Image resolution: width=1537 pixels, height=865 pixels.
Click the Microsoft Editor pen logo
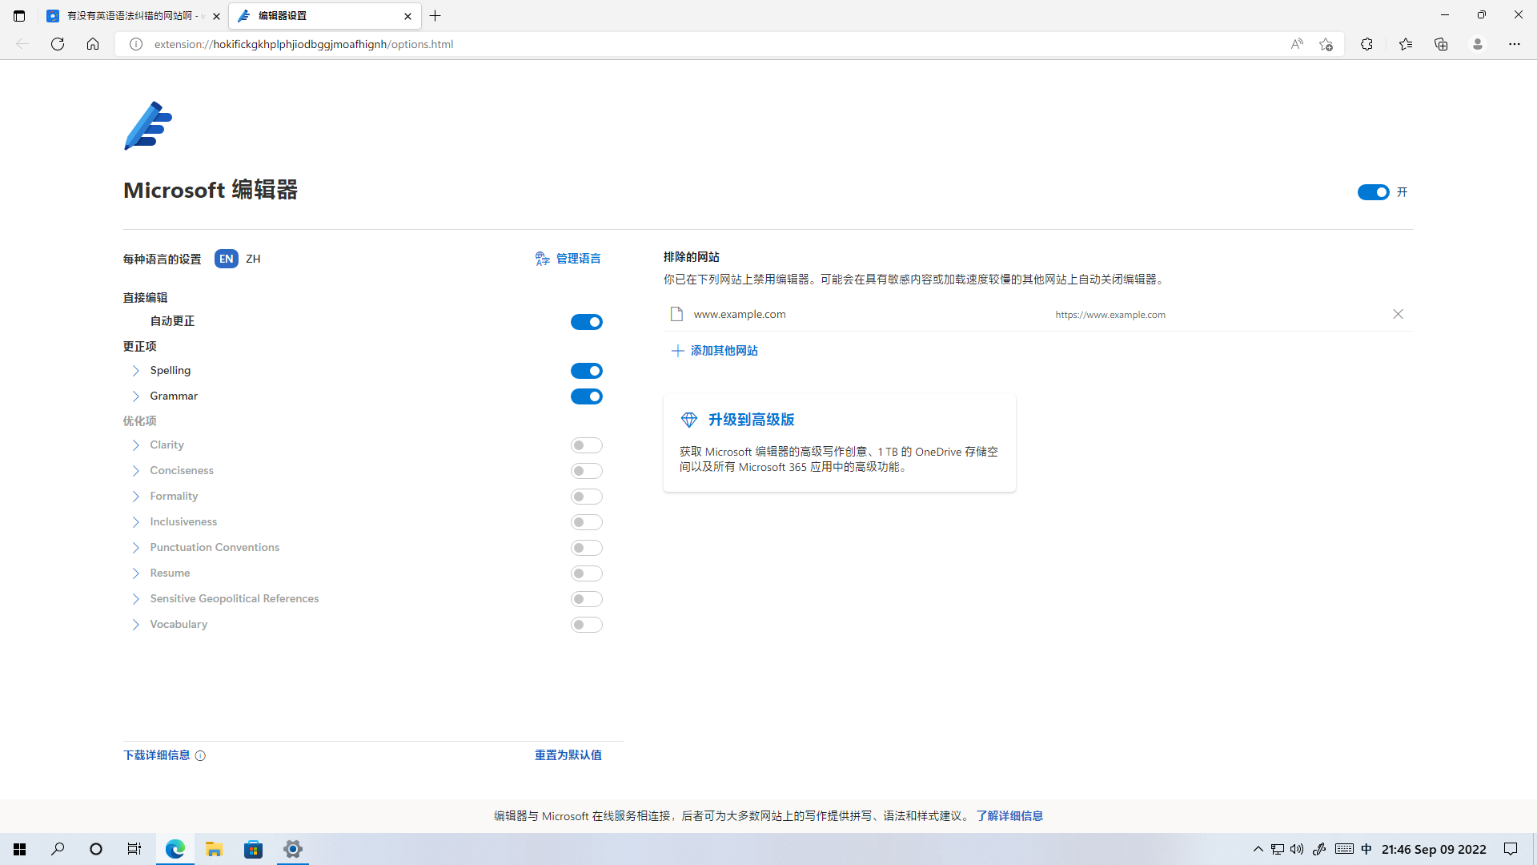pos(148,126)
